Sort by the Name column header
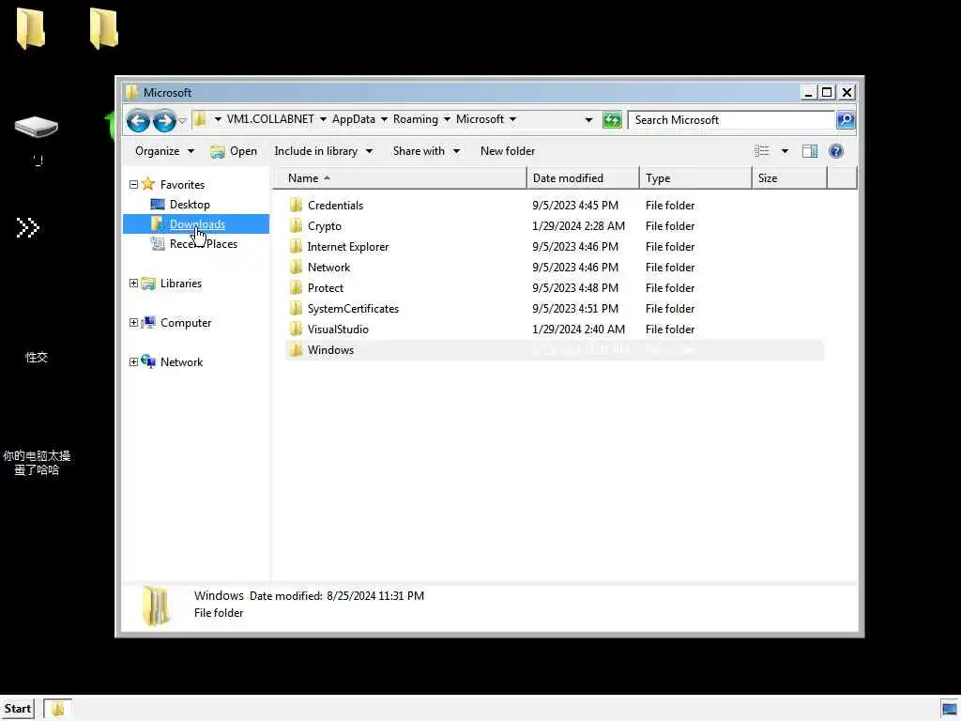The image size is (961, 721). [x=400, y=177]
